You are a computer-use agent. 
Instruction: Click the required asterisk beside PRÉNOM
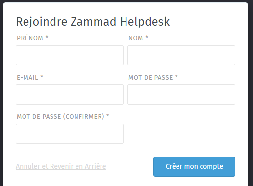[47, 37]
